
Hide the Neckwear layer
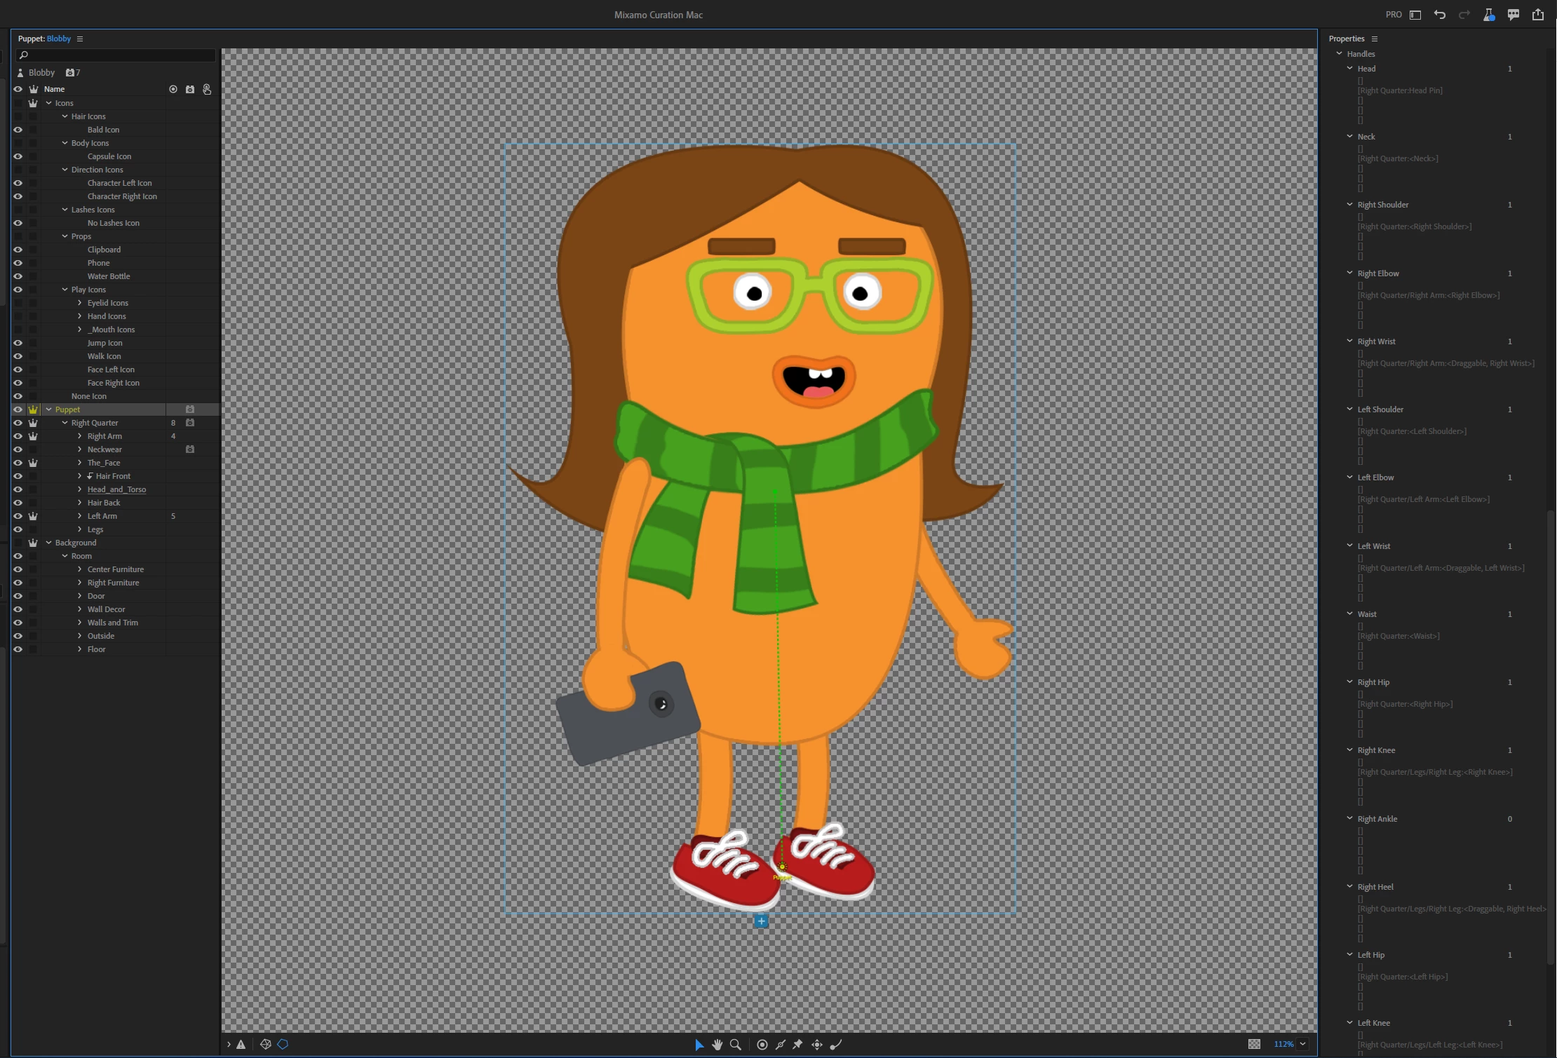[x=18, y=449]
